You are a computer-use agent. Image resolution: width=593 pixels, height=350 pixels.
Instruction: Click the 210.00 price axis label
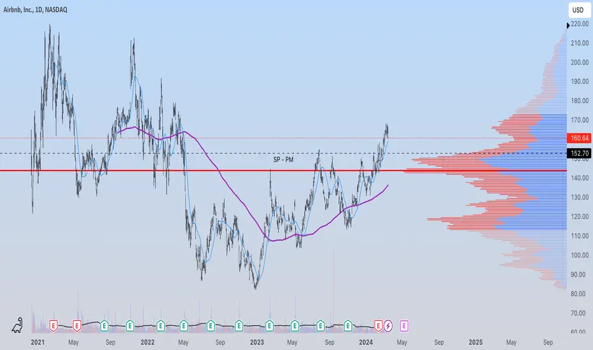pyautogui.click(x=580, y=43)
